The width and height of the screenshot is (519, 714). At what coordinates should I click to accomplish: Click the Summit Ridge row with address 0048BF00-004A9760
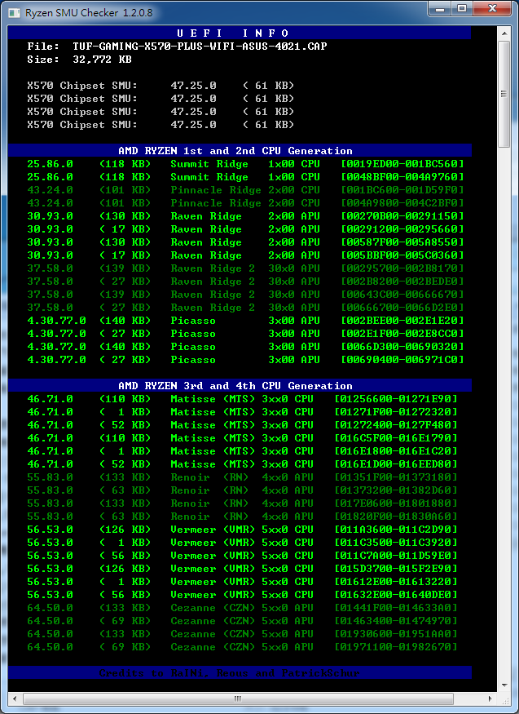click(x=245, y=177)
